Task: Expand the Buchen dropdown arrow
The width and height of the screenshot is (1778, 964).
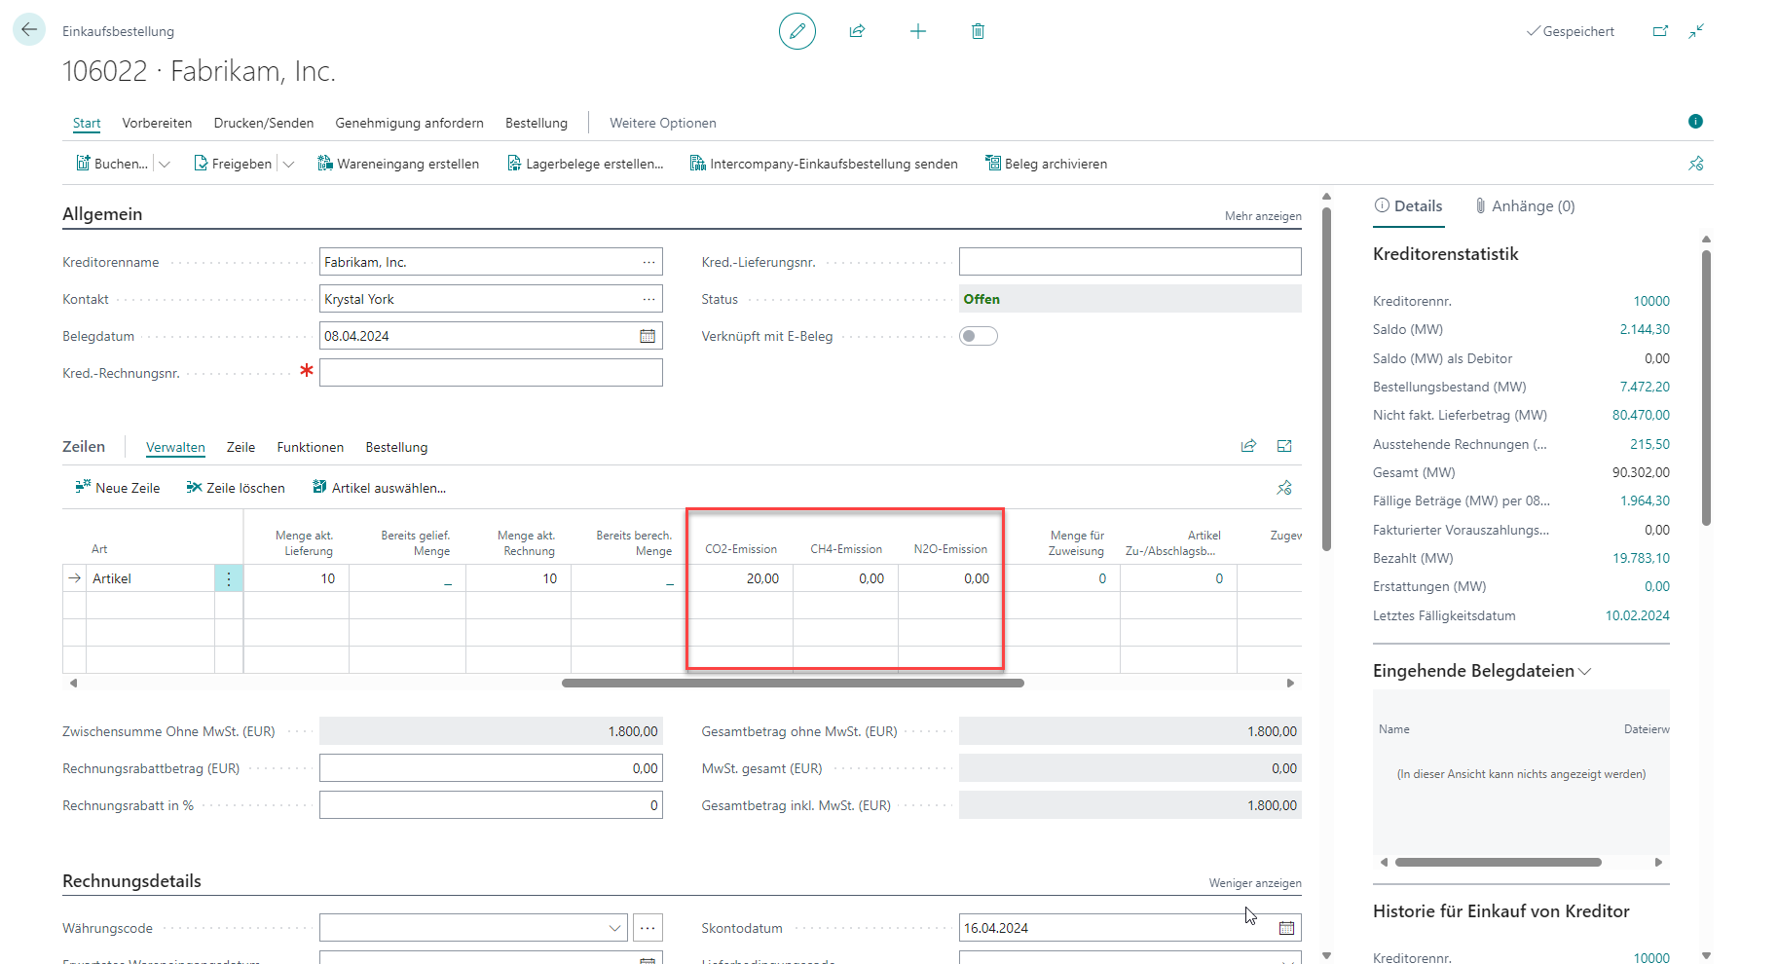Action: [x=165, y=164]
